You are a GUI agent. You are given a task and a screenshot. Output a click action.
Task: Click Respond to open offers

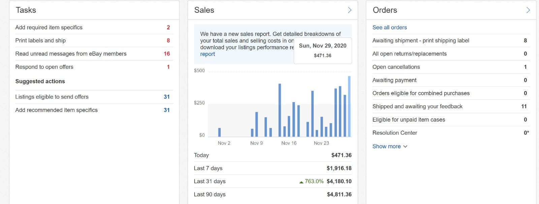point(44,67)
